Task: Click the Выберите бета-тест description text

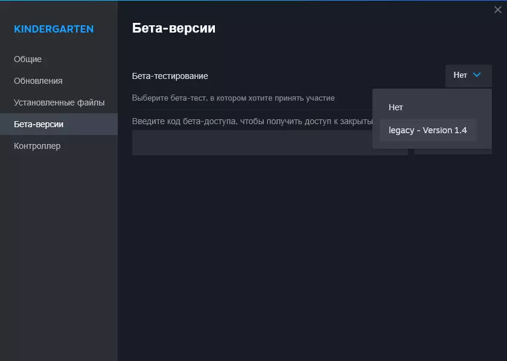Action: 233,98
